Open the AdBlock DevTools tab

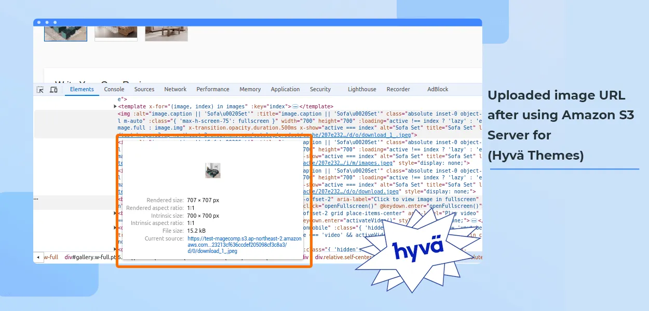438,89
